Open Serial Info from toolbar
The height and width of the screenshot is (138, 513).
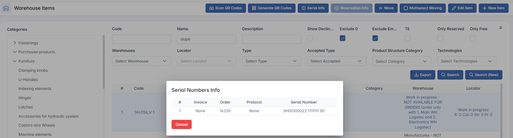tap(313, 8)
